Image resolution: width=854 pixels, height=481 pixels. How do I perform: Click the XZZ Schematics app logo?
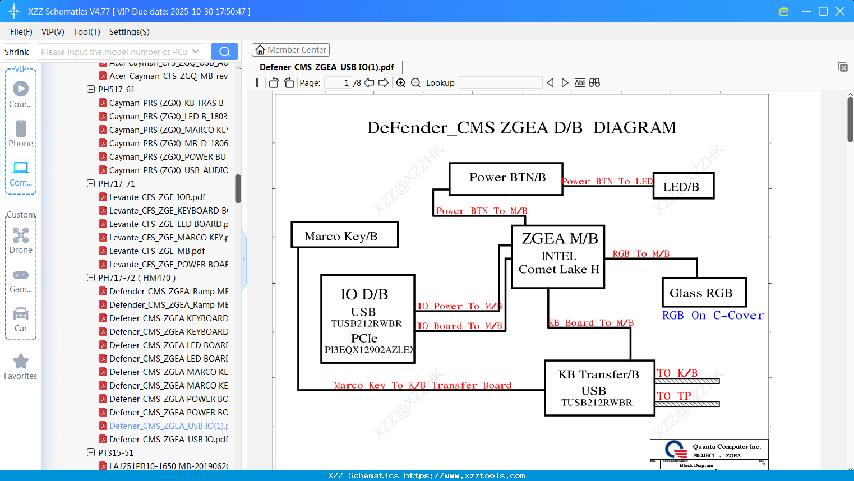click(x=14, y=11)
